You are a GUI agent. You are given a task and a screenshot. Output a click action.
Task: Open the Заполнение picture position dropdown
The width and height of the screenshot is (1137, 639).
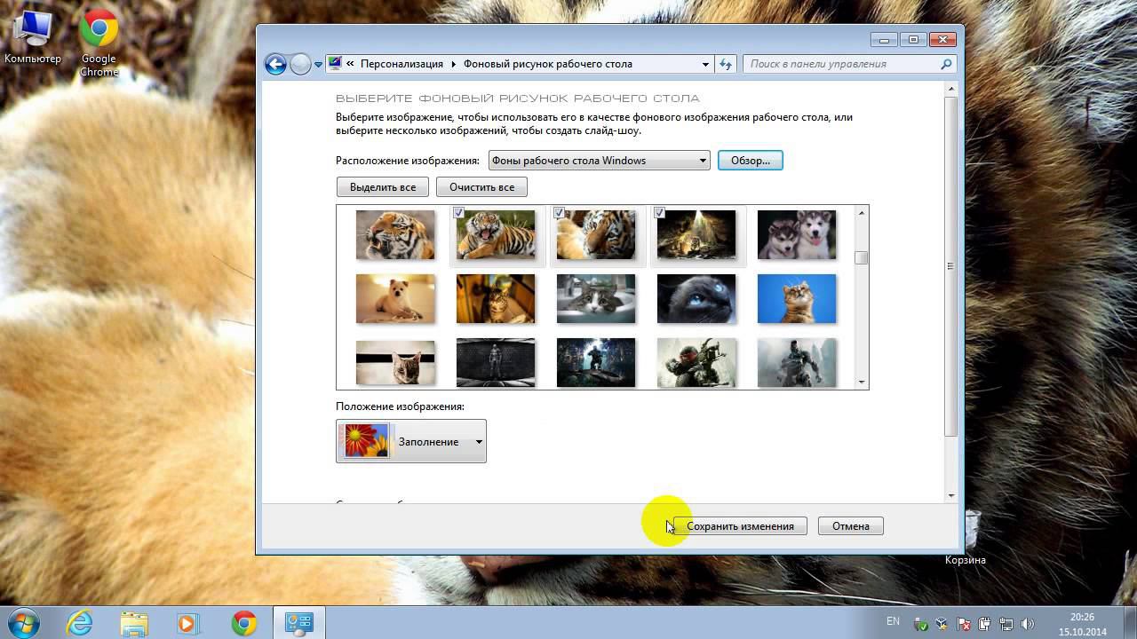(x=411, y=441)
